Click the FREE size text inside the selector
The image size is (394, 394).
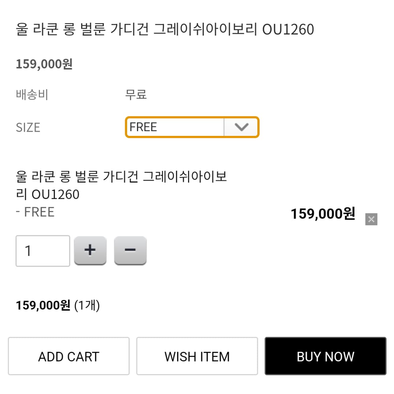[143, 127]
